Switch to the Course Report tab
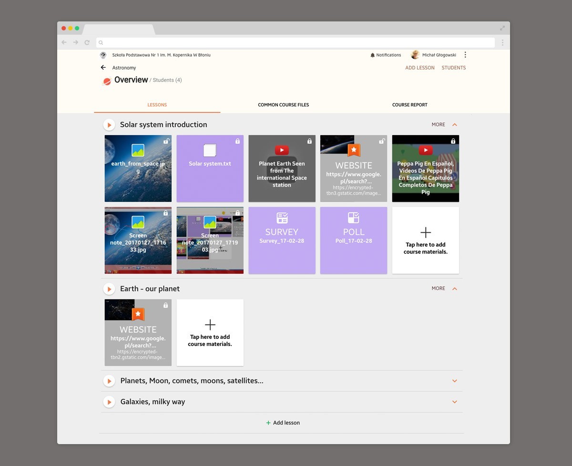 click(x=409, y=105)
